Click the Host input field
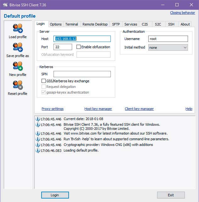This screenshot has width=199, height=202. [x=82, y=39]
